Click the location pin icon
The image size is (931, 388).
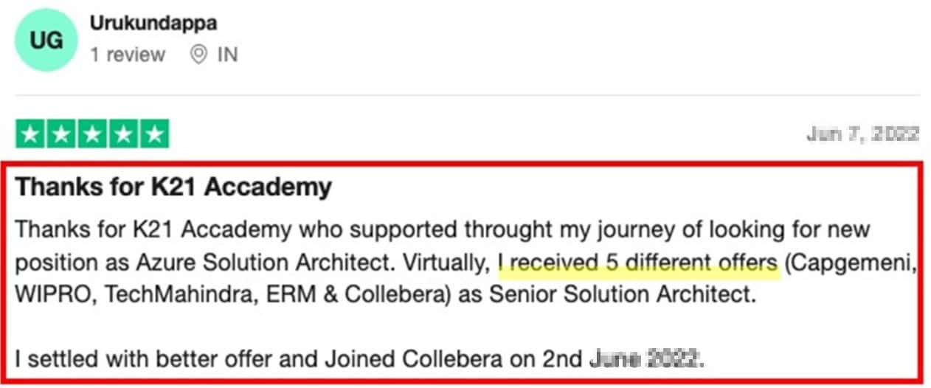(198, 55)
